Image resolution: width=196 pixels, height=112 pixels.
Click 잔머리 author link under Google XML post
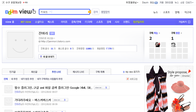17,92
